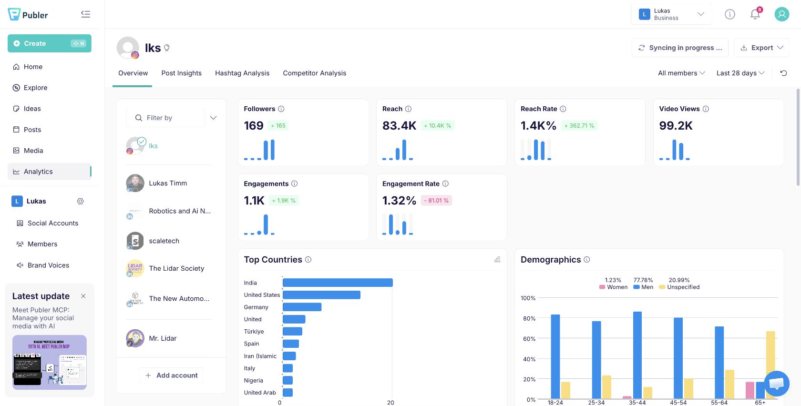This screenshot has width=801, height=406.
Task: Open the Post Insights tab
Action: pos(181,73)
